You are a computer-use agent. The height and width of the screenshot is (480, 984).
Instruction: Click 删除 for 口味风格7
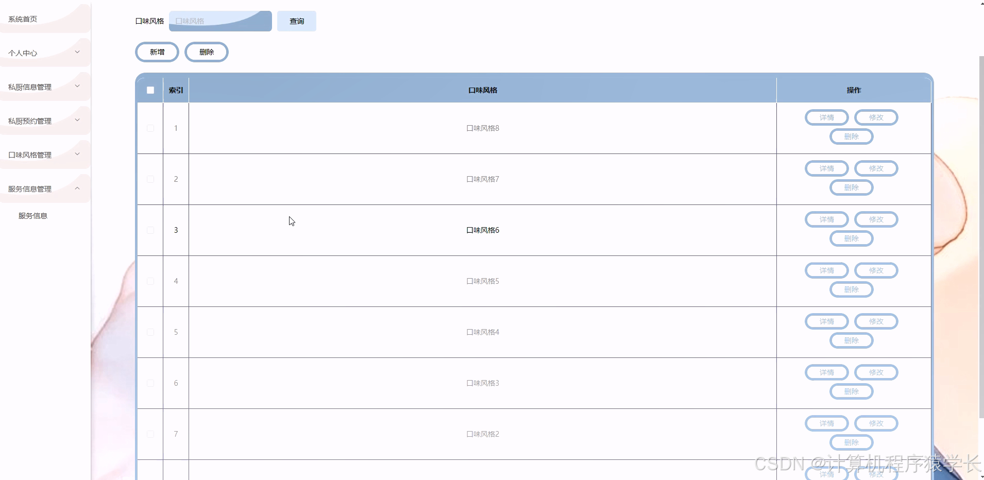[x=852, y=187]
